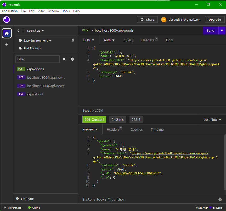Click the URL field localhost:3000/api/goods

point(114,30)
